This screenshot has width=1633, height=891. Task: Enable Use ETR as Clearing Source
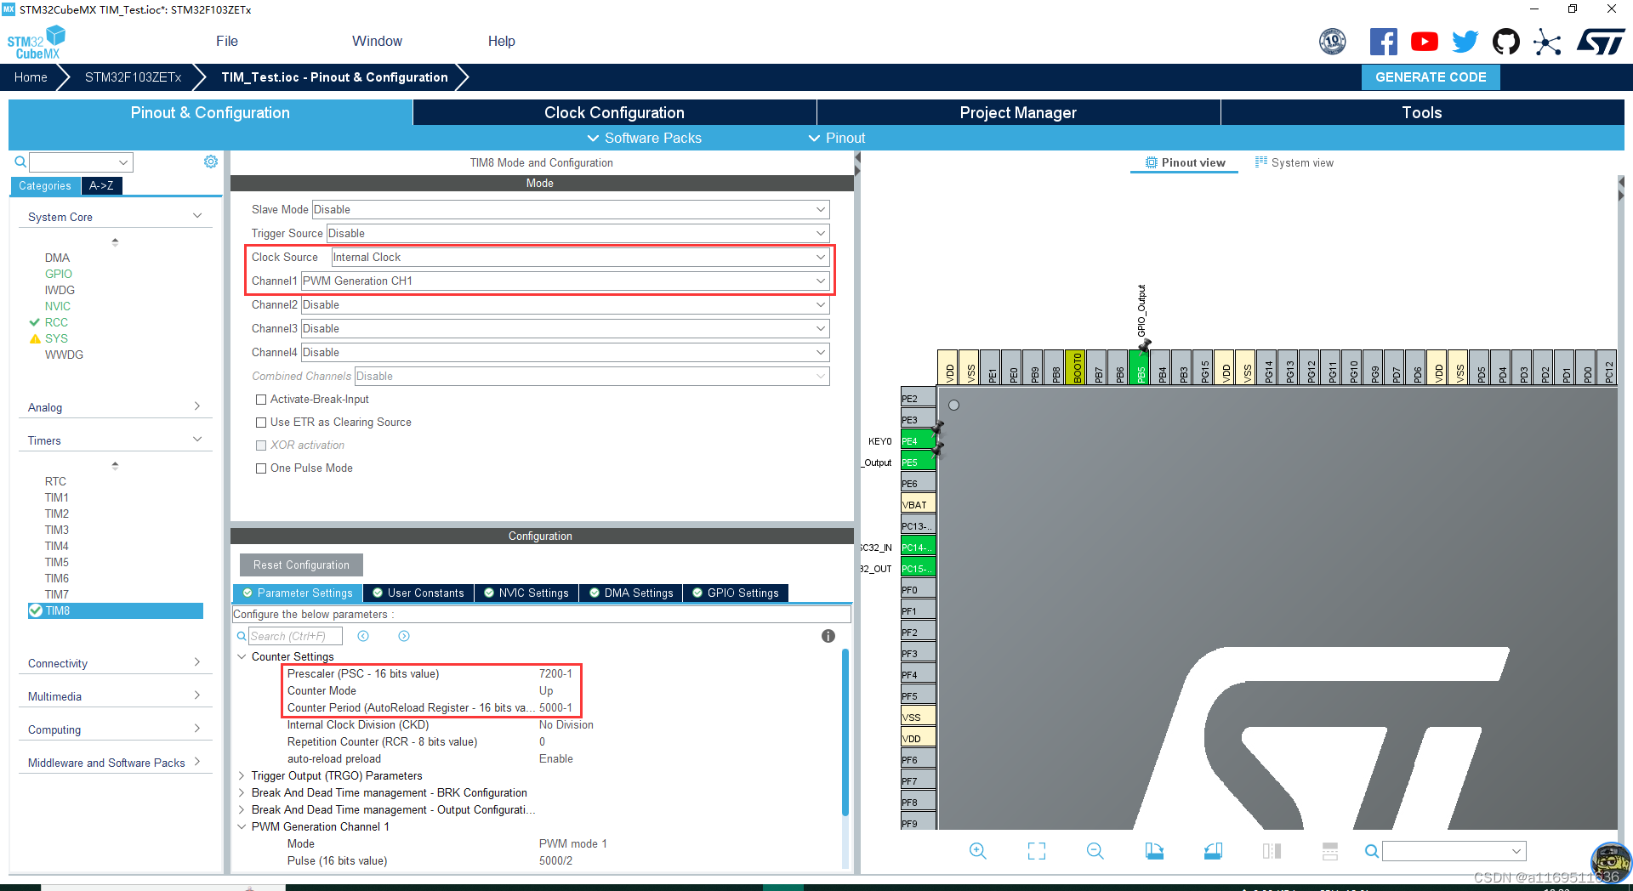[261, 423]
